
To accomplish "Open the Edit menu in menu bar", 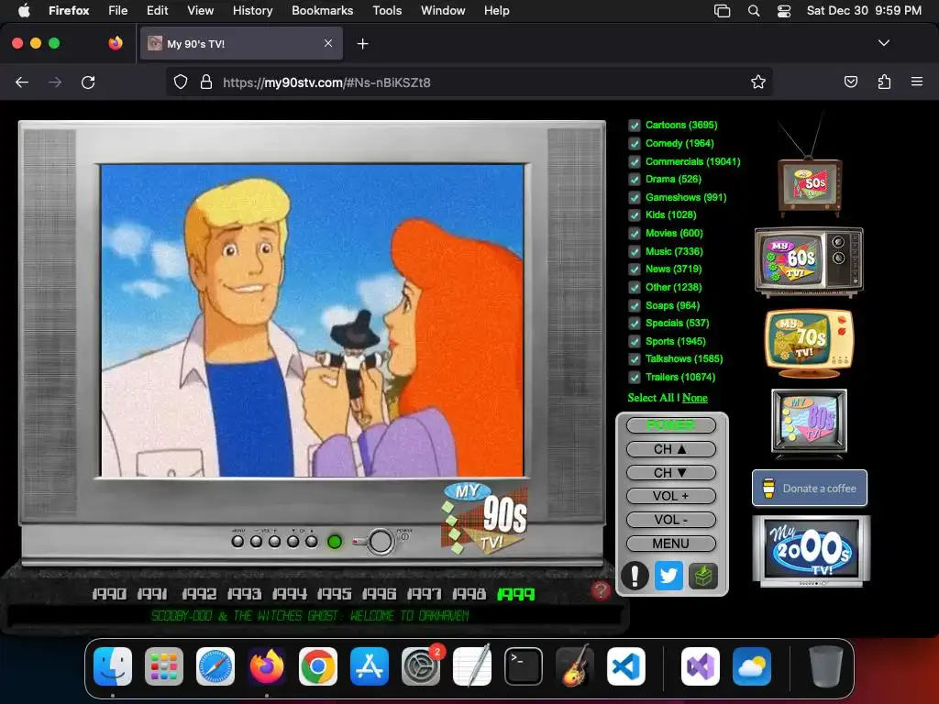I will 157,10.
